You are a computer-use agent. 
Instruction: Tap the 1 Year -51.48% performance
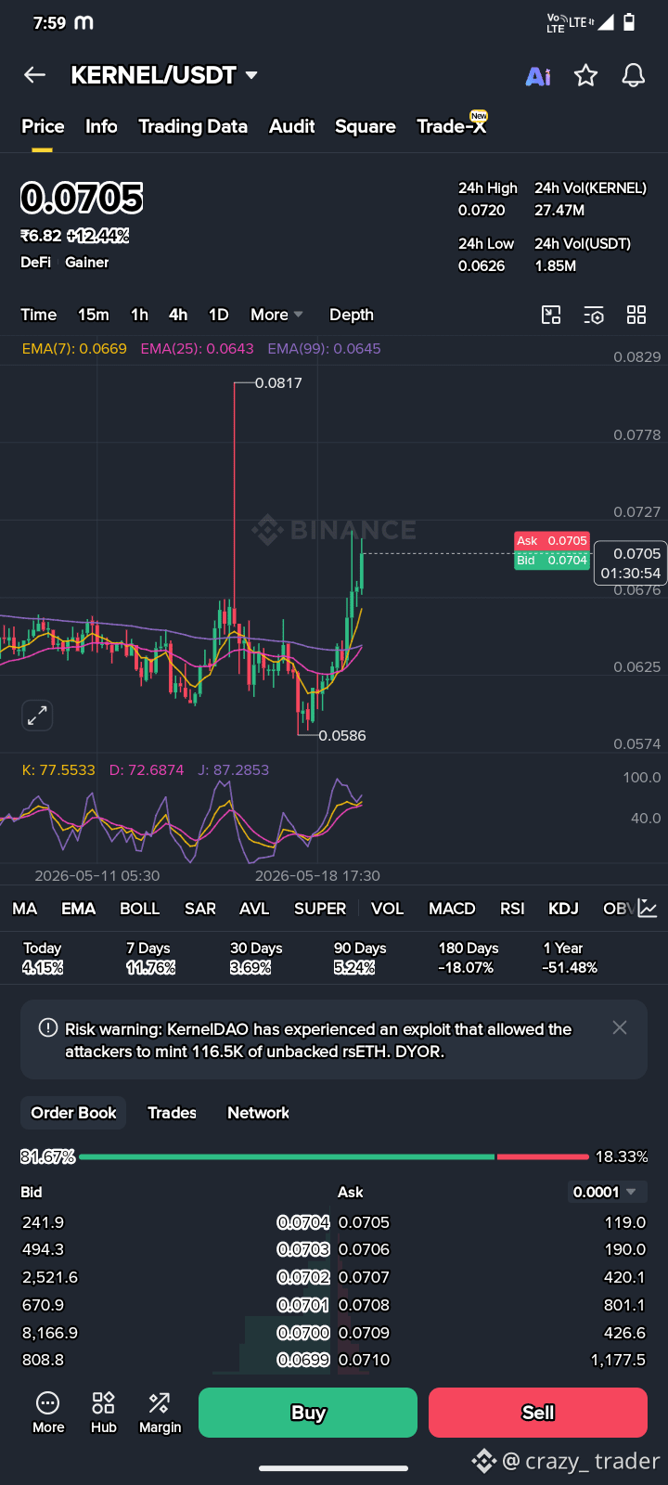(x=570, y=958)
